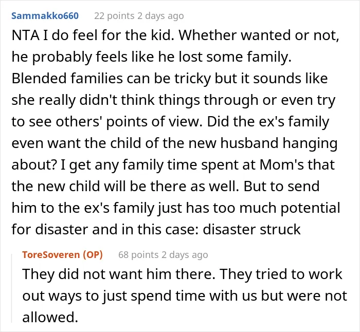
Task: Click the "68 points" score label
Action: coord(138,255)
